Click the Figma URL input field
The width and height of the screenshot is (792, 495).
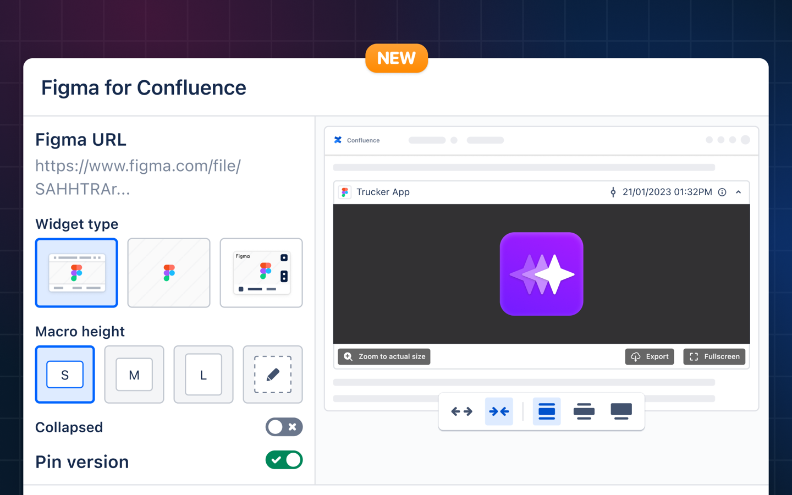tap(137, 177)
